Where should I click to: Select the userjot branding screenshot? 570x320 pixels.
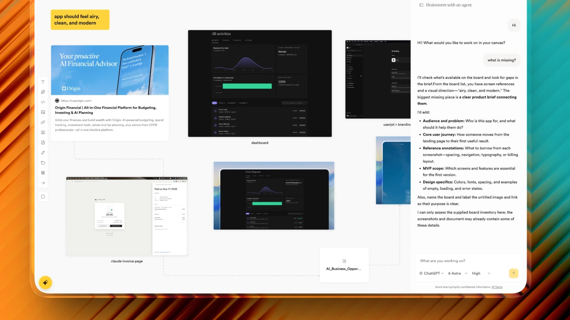(x=378, y=79)
